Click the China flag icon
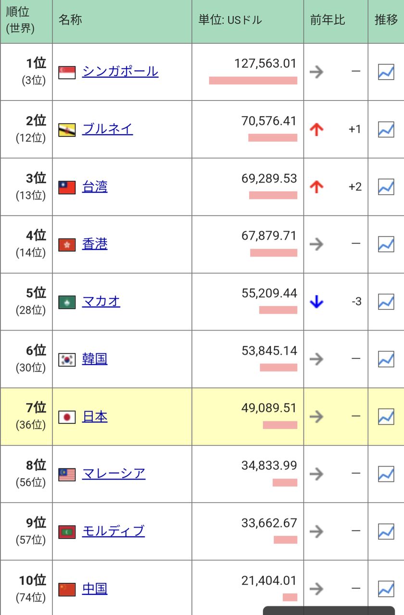The image size is (404, 615). coord(67,589)
